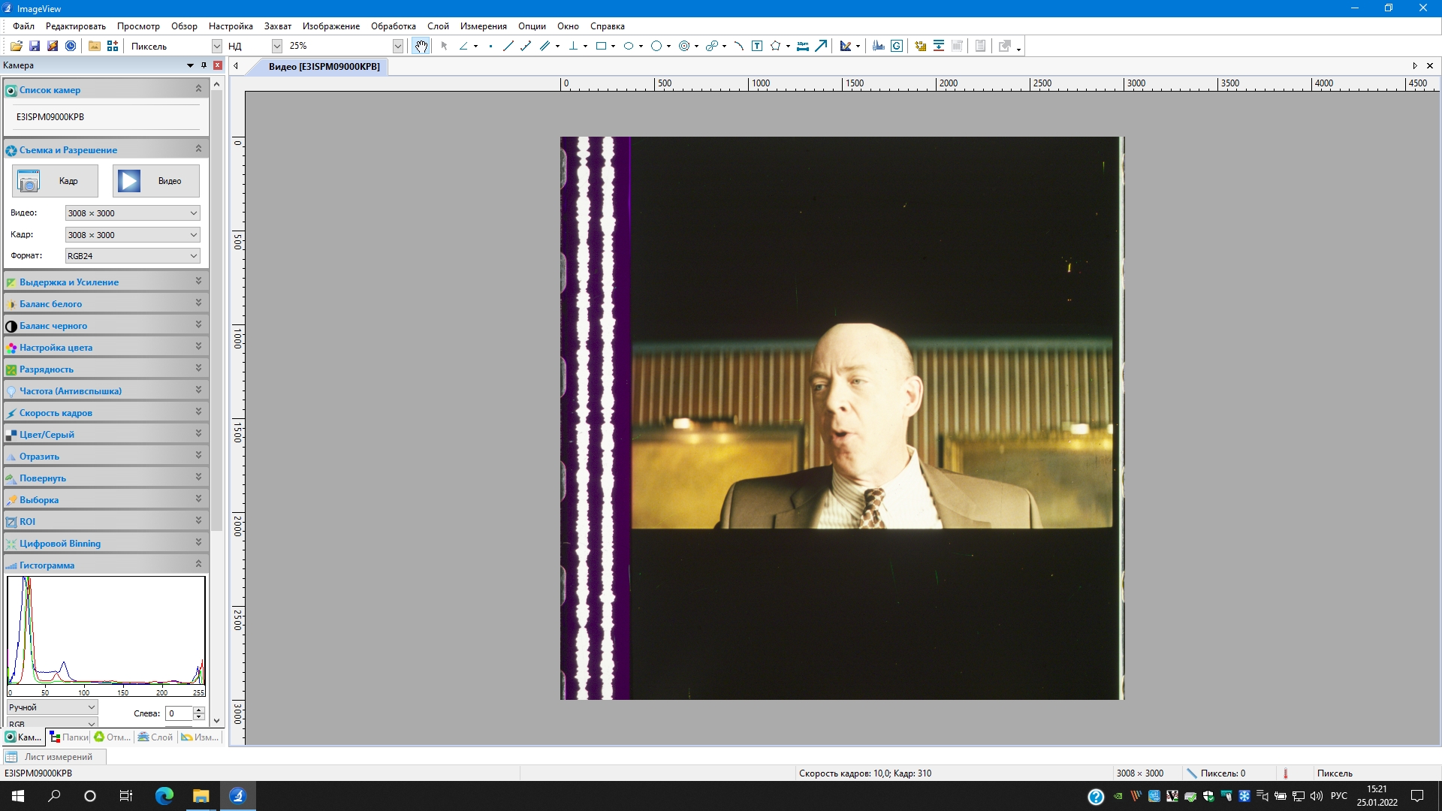
Task: Collapse the Гистограмма section
Action: (198, 565)
